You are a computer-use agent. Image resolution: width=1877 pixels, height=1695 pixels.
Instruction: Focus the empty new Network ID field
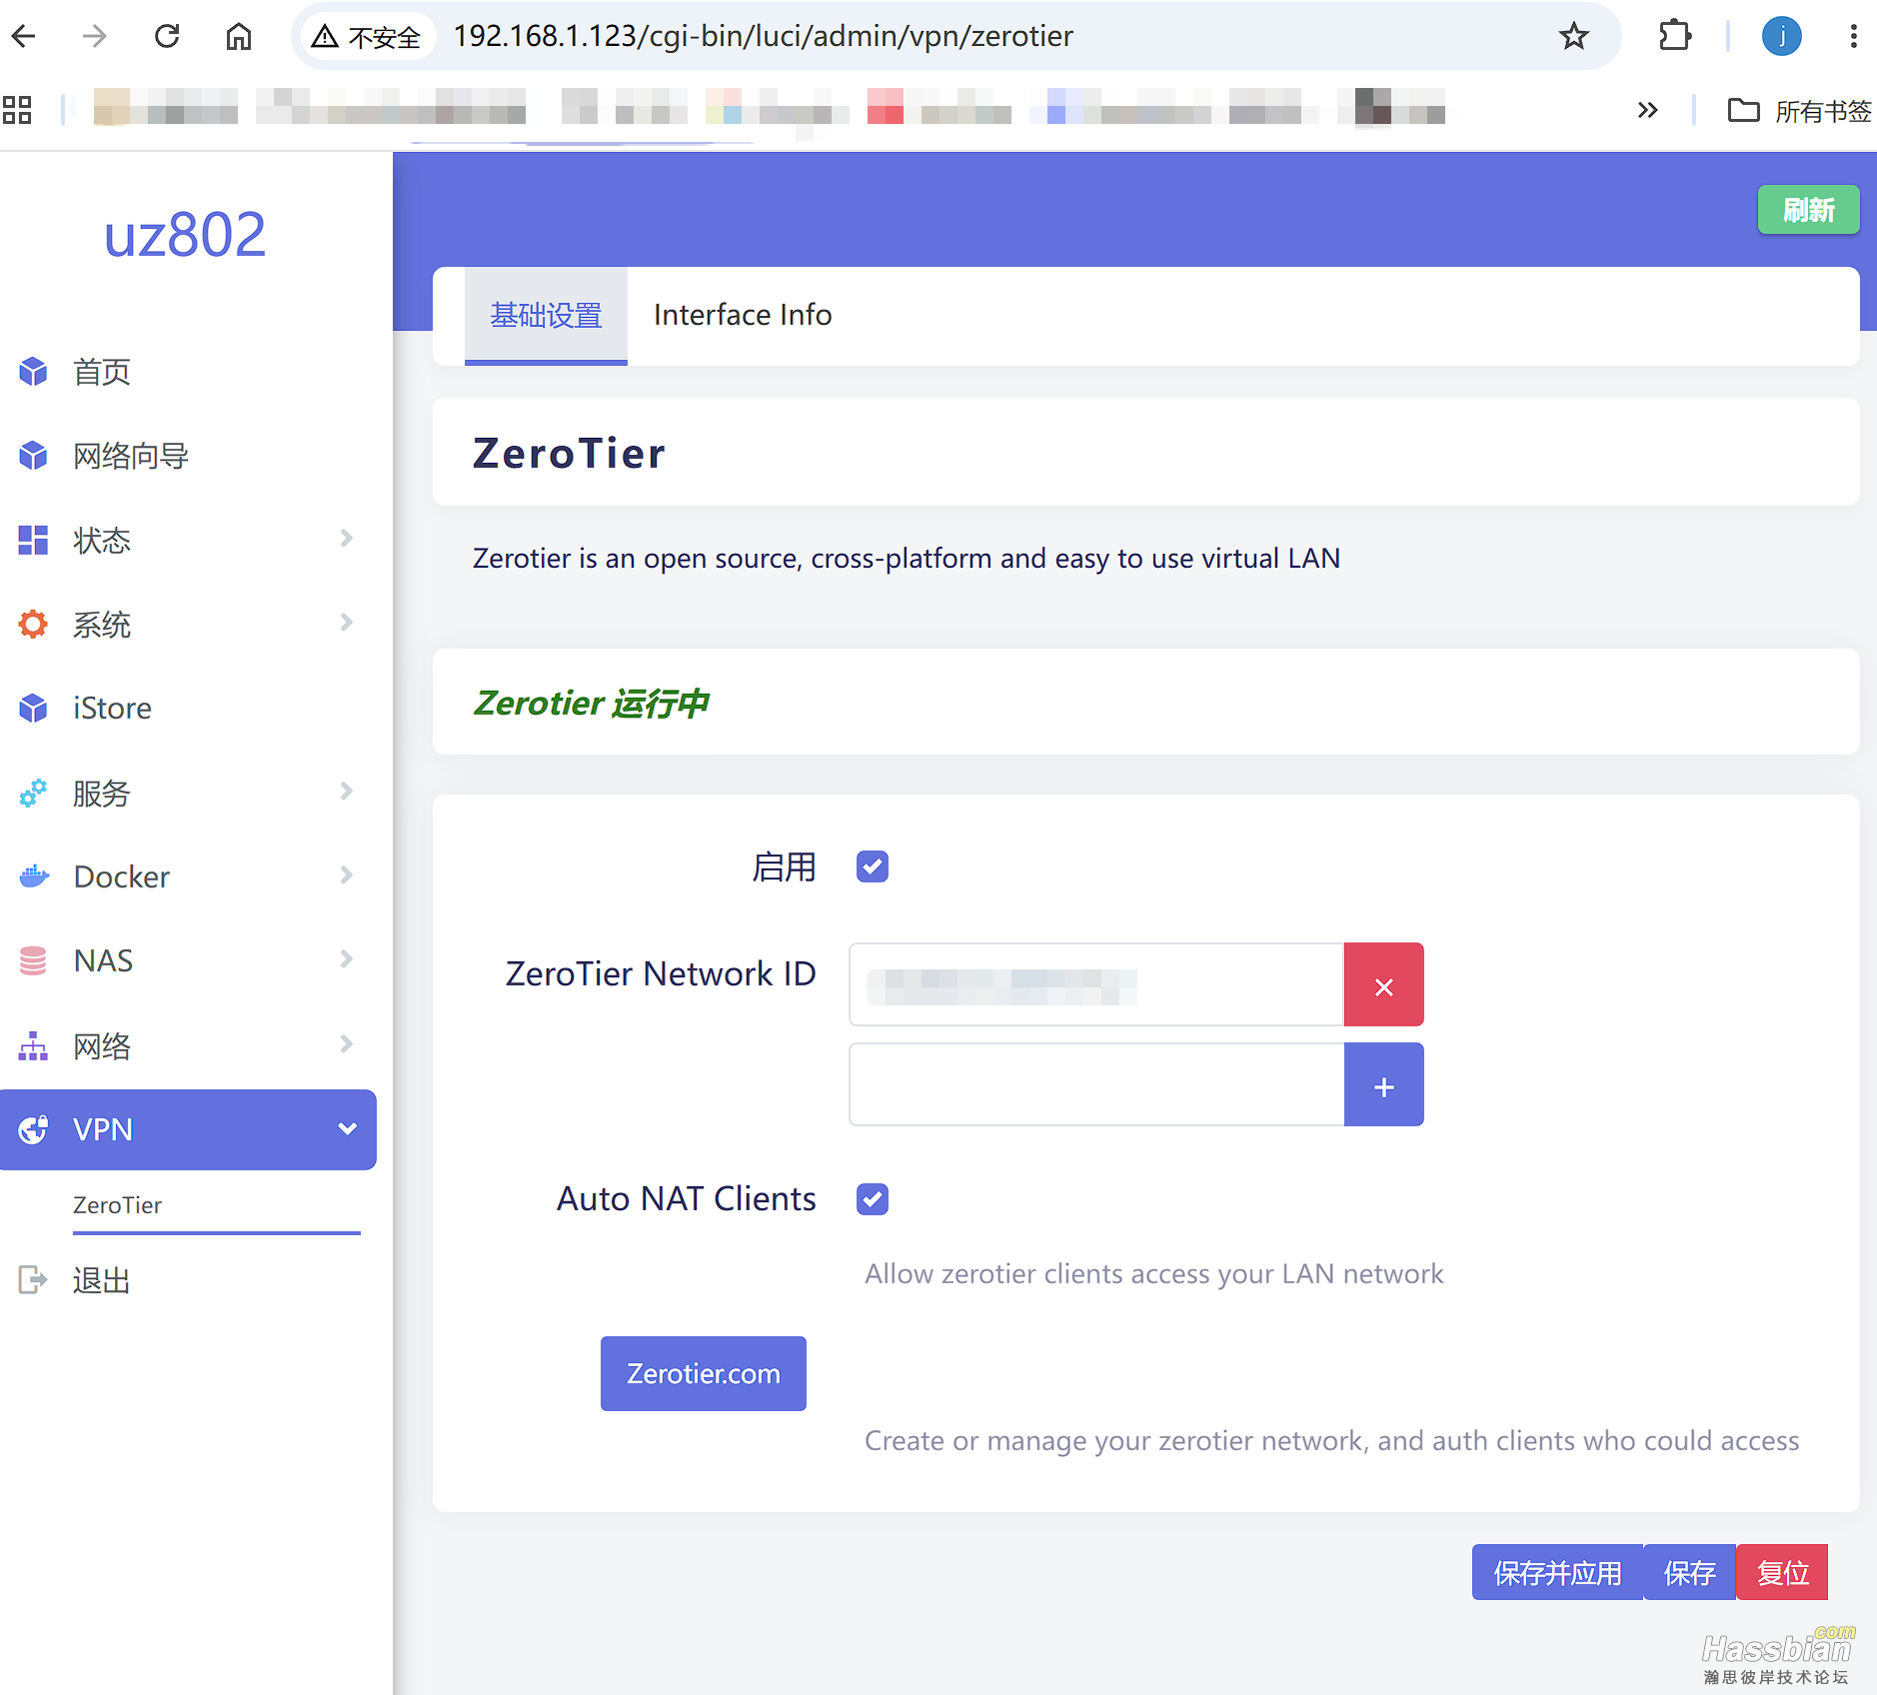click(x=1096, y=1084)
